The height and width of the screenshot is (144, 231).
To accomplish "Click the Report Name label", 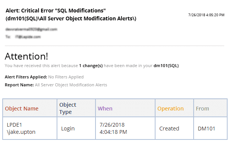I will click(x=19, y=85).
